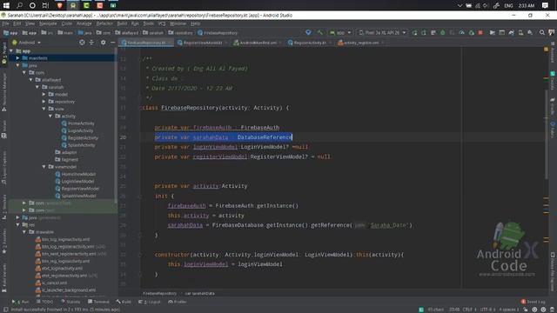This screenshot has width=557, height=313.
Task: Click the Collapse All icon in the Project panel
Action: click(91, 43)
